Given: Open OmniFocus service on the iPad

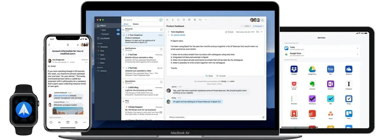Looking at the screenshot, I should click(x=312, y=99).
